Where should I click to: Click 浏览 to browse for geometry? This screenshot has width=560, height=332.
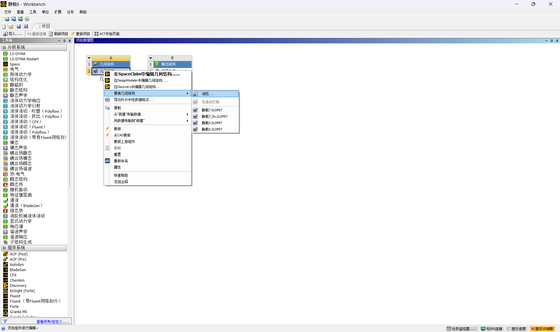click(215, 94)
